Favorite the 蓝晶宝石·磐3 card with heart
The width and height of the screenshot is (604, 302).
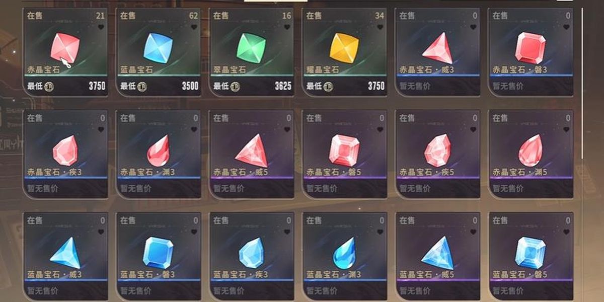pyautogui.click(x=194, y=232)
